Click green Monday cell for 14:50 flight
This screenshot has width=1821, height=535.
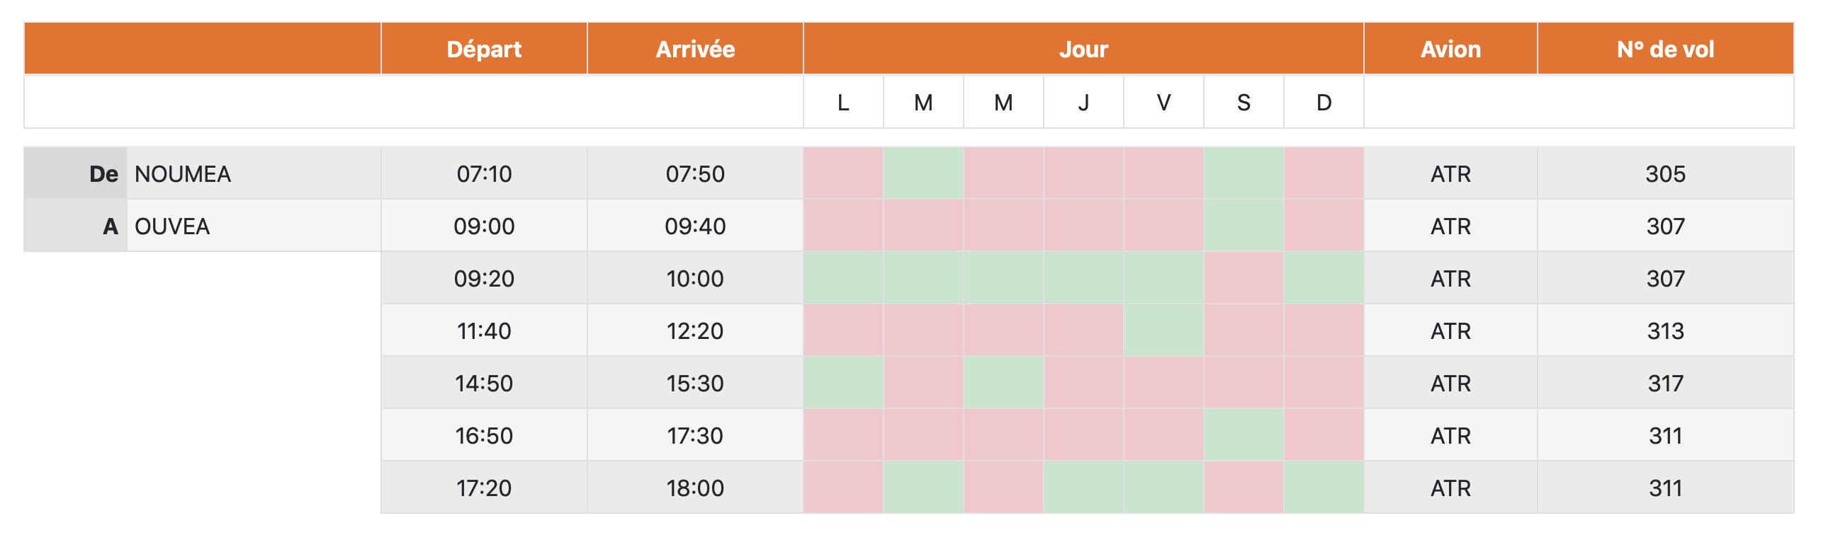click(843, 383)
